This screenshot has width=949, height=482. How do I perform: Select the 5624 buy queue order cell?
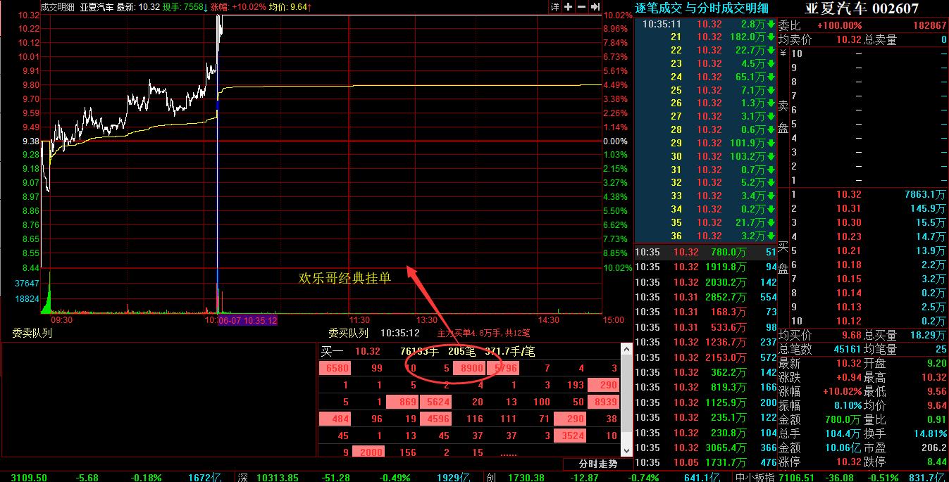435,402
